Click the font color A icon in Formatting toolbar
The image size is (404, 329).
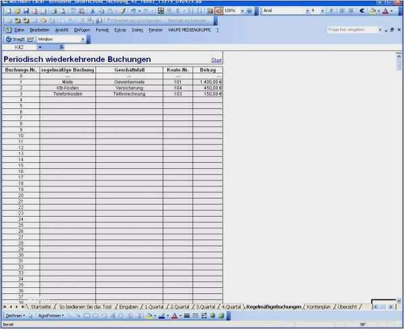385,11
